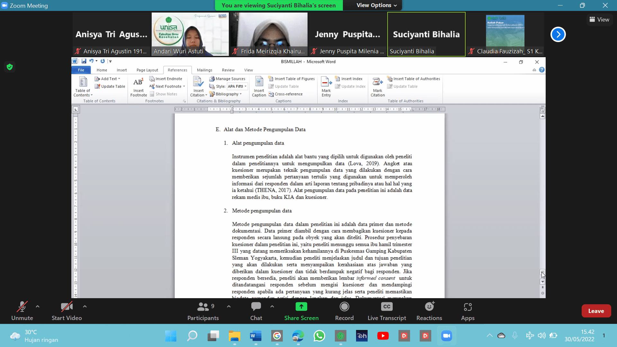Open Reactions menu
The image size is (617, 347).
[429, 311]
